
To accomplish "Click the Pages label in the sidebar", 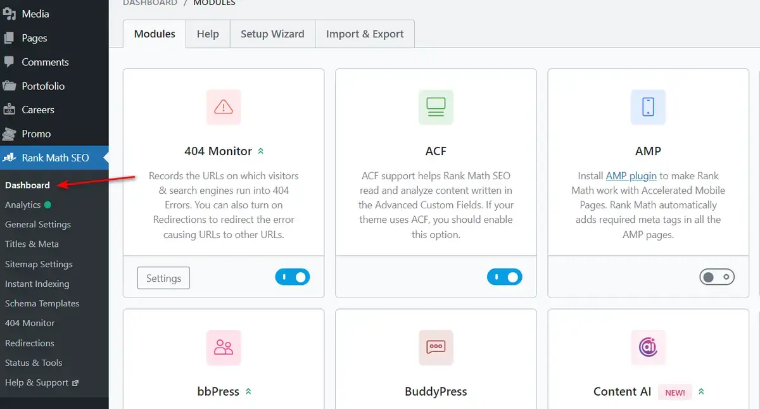I will [34, 38].
